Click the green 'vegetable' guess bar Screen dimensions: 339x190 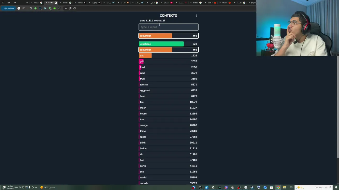point(168,44)
